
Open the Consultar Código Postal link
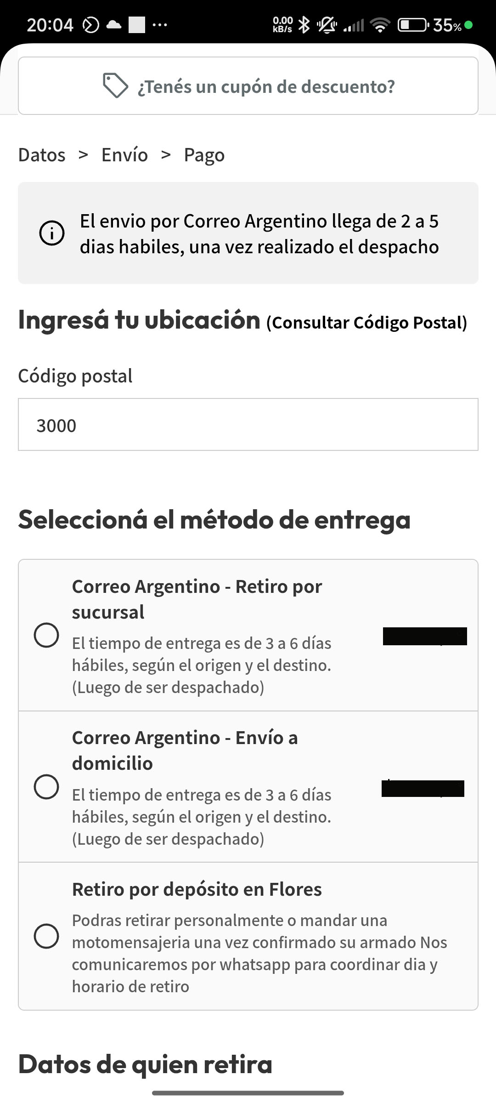click(366, 323)
